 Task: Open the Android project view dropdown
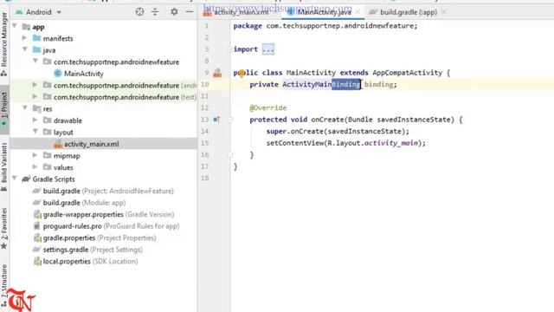click(38, 12)
